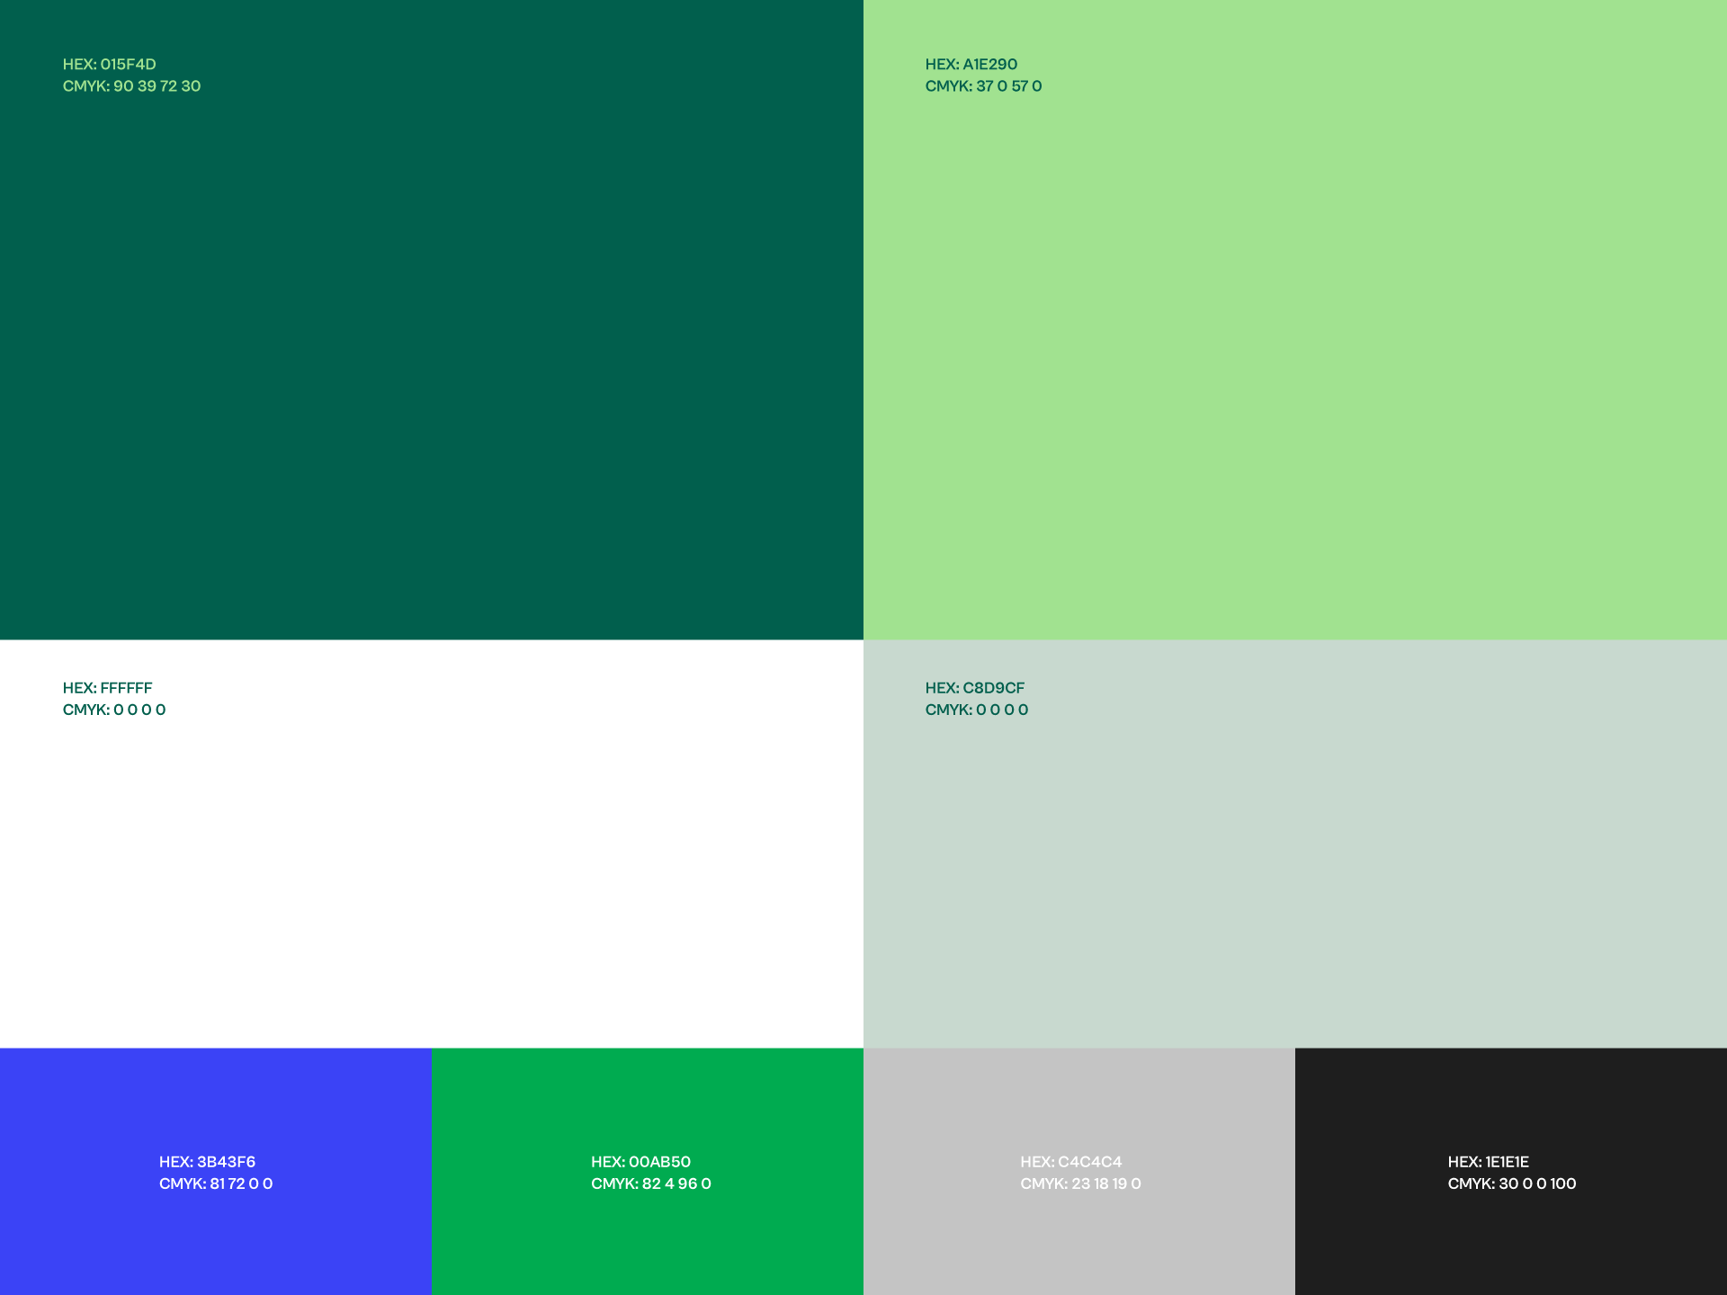Click the label 'HEX: FFFFFF'
Viewport: 1727px width, 1295px height.
pos(107,688)
